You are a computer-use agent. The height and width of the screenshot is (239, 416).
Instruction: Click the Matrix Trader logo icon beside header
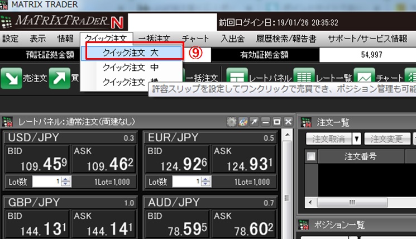coord(6,21)
